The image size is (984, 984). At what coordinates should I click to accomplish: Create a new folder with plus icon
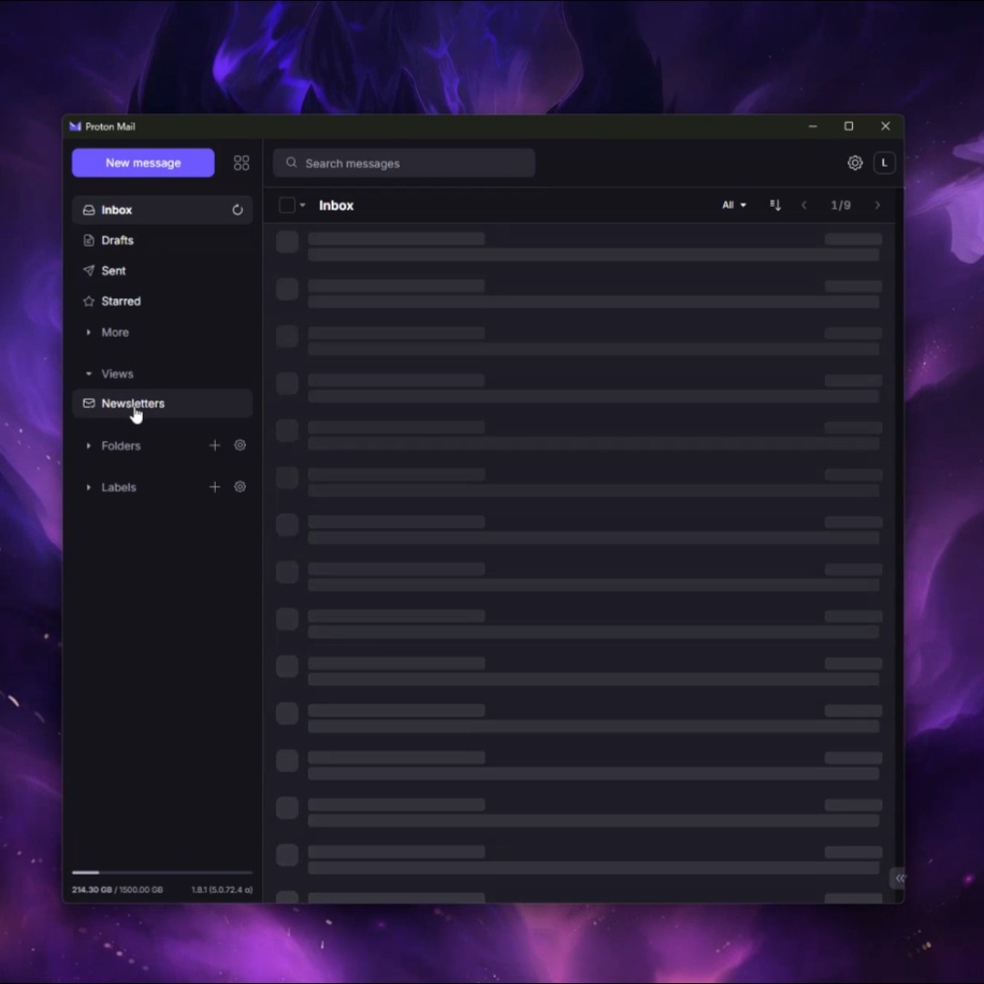[215, 446]
